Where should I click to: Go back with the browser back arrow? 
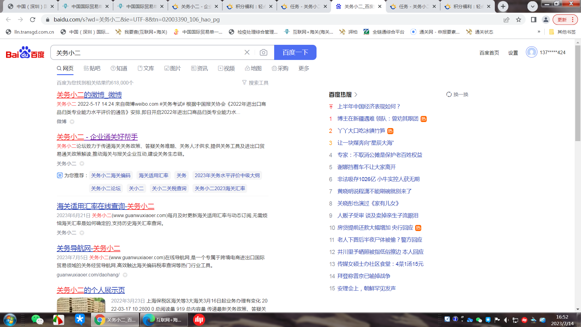coord(8,20)
